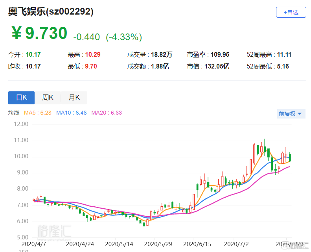The image size is (311, 252).
Task: Click the 6.00 y-axis label
Action: point(22,221)
